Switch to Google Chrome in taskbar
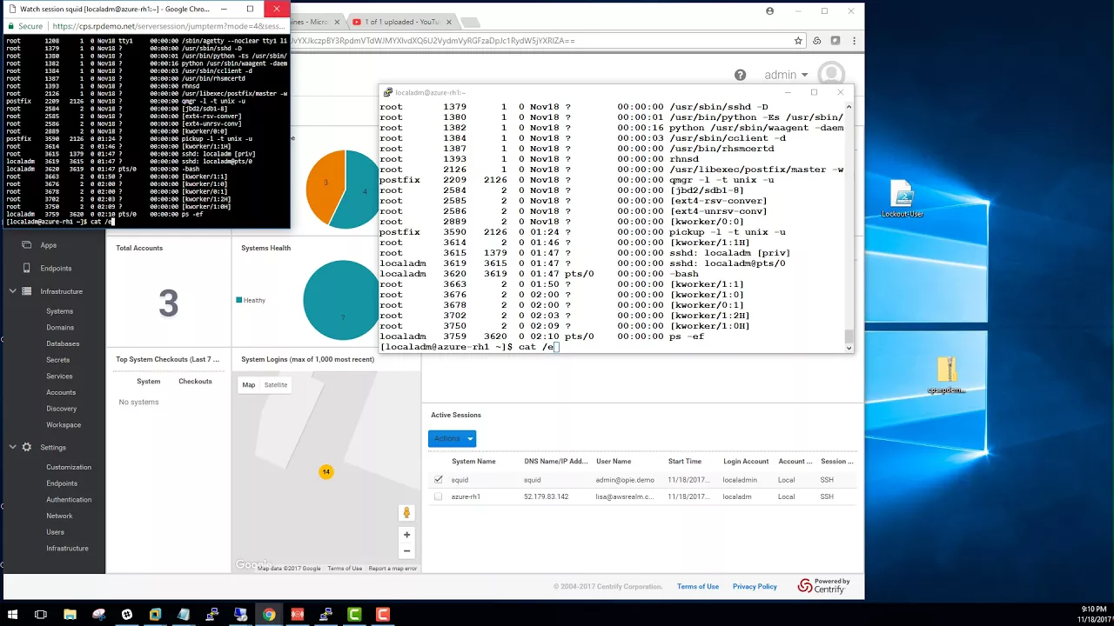This screenshot has width=1114, height=626. coord(269,615)
